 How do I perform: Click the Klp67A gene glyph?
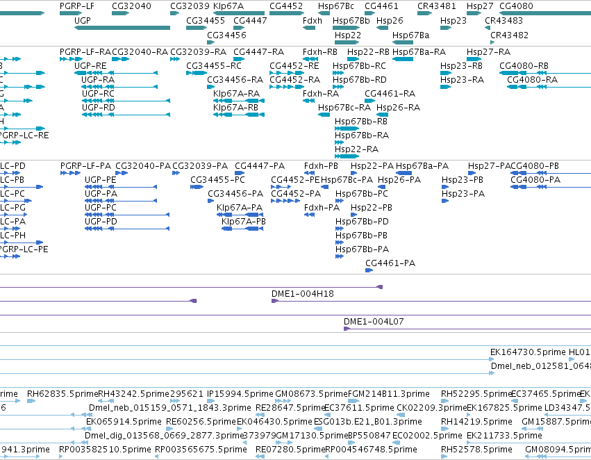point(239,13)
